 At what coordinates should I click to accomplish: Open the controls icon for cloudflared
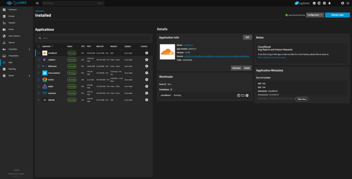[147, 53]
